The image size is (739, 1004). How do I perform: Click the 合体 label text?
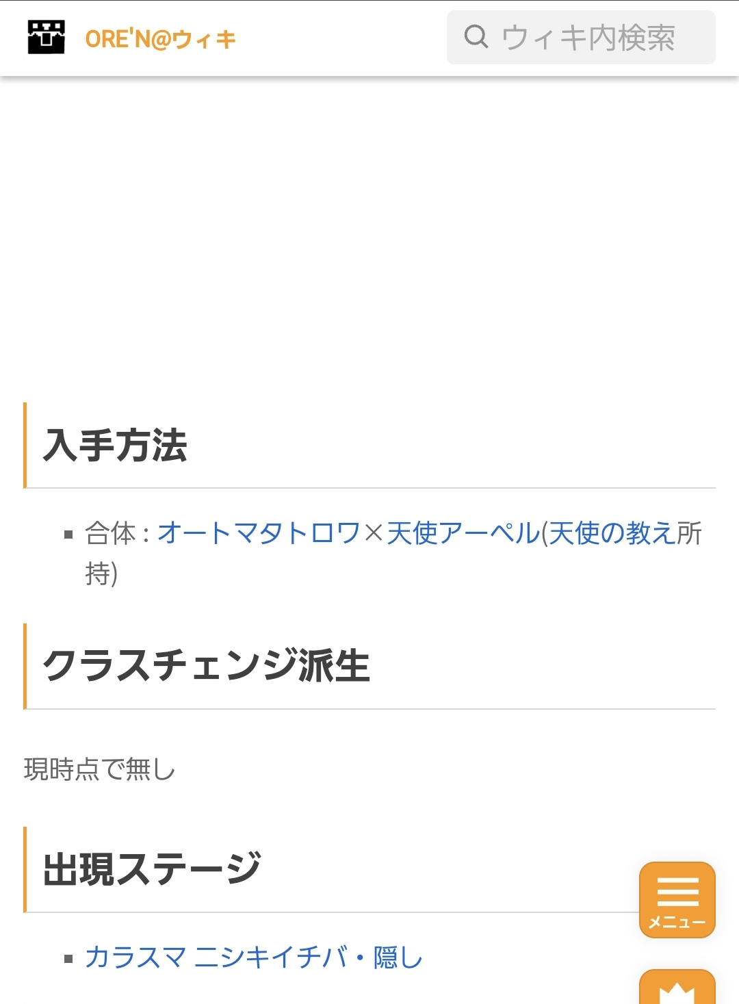[x=110, y=533]
